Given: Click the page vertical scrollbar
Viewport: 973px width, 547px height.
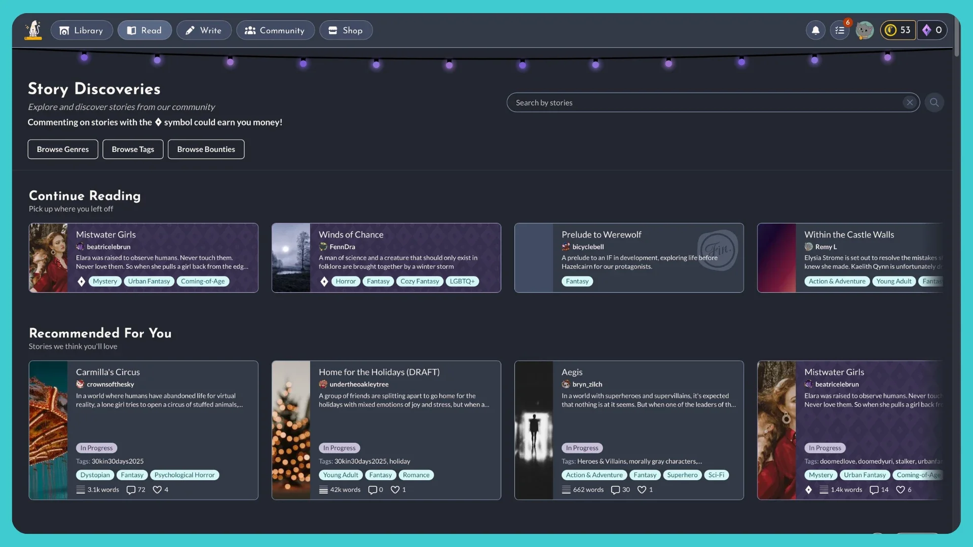Looking at the screenshot, I should point(956,35).
